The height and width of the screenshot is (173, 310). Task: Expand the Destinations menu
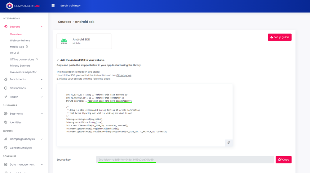pos(42,88)
